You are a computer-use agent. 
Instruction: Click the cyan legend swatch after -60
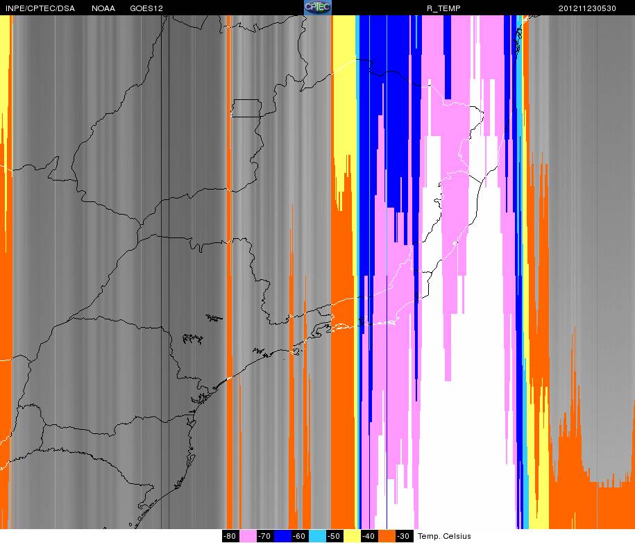coord(318,536)
